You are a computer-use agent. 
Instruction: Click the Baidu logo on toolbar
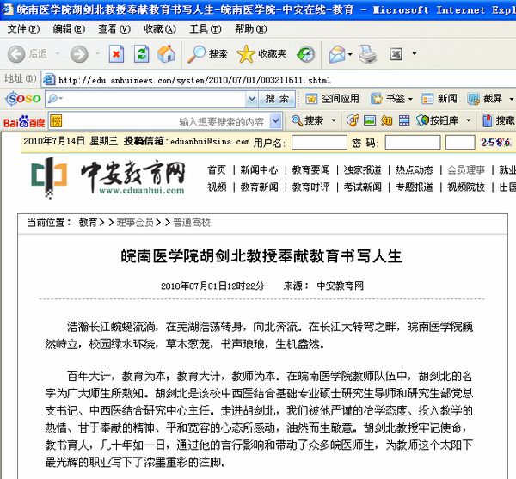(24, 122)
